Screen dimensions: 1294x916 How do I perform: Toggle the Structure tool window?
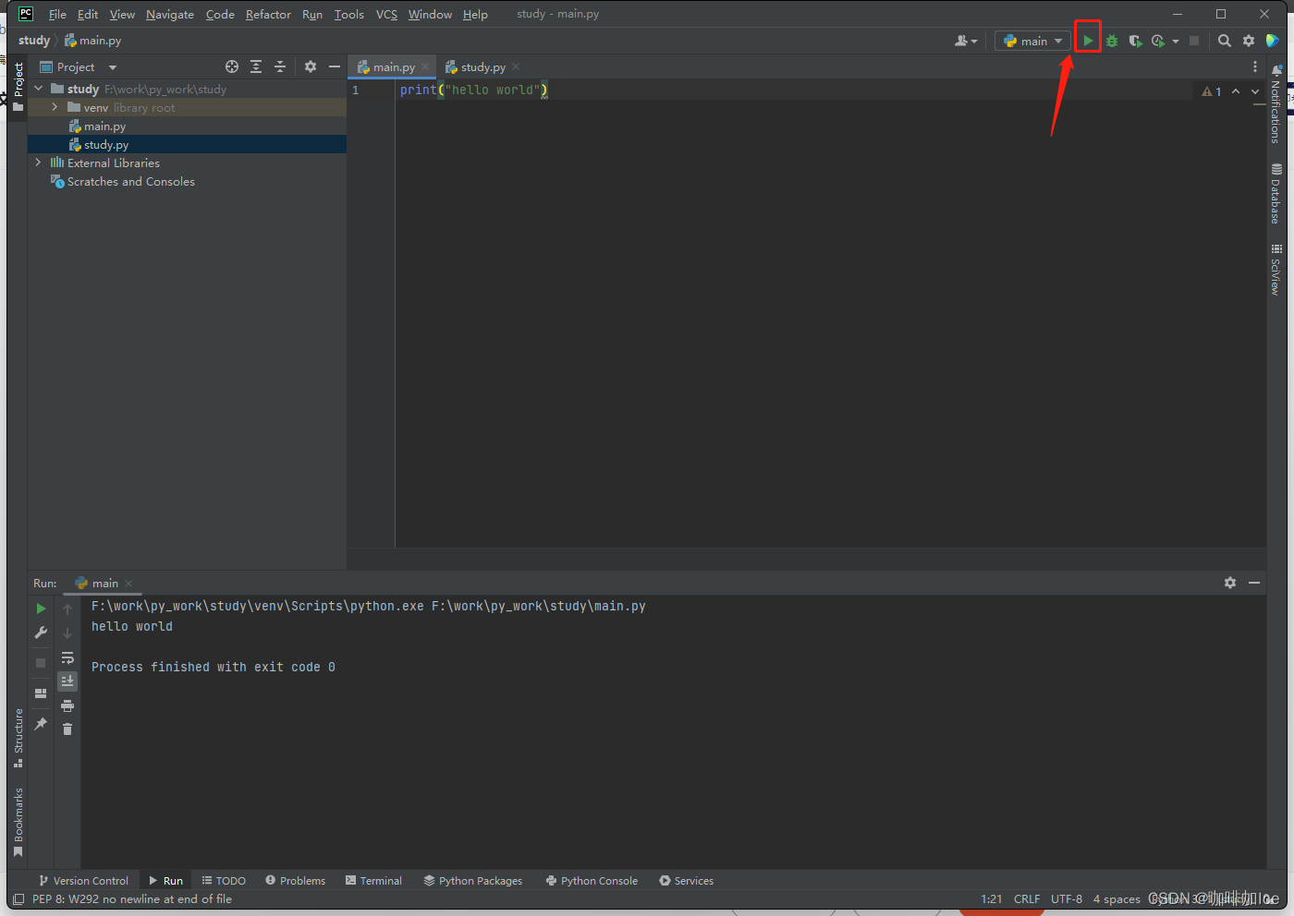[18, 738]
